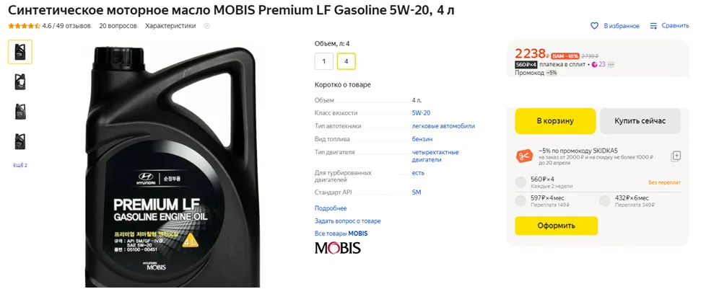Click the purple cashback points icon

coord(595,65)
